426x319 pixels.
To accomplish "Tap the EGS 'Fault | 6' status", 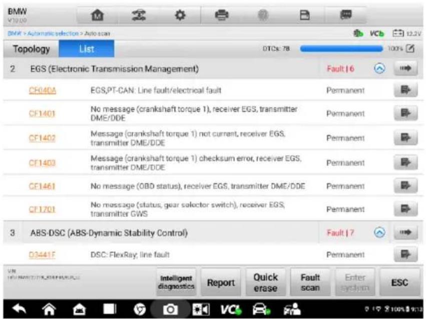I will (340, 69).
